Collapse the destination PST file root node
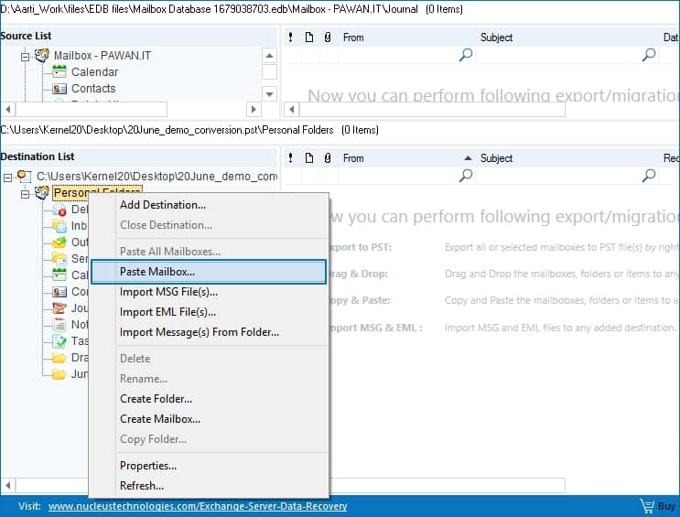 pos(8,176)
